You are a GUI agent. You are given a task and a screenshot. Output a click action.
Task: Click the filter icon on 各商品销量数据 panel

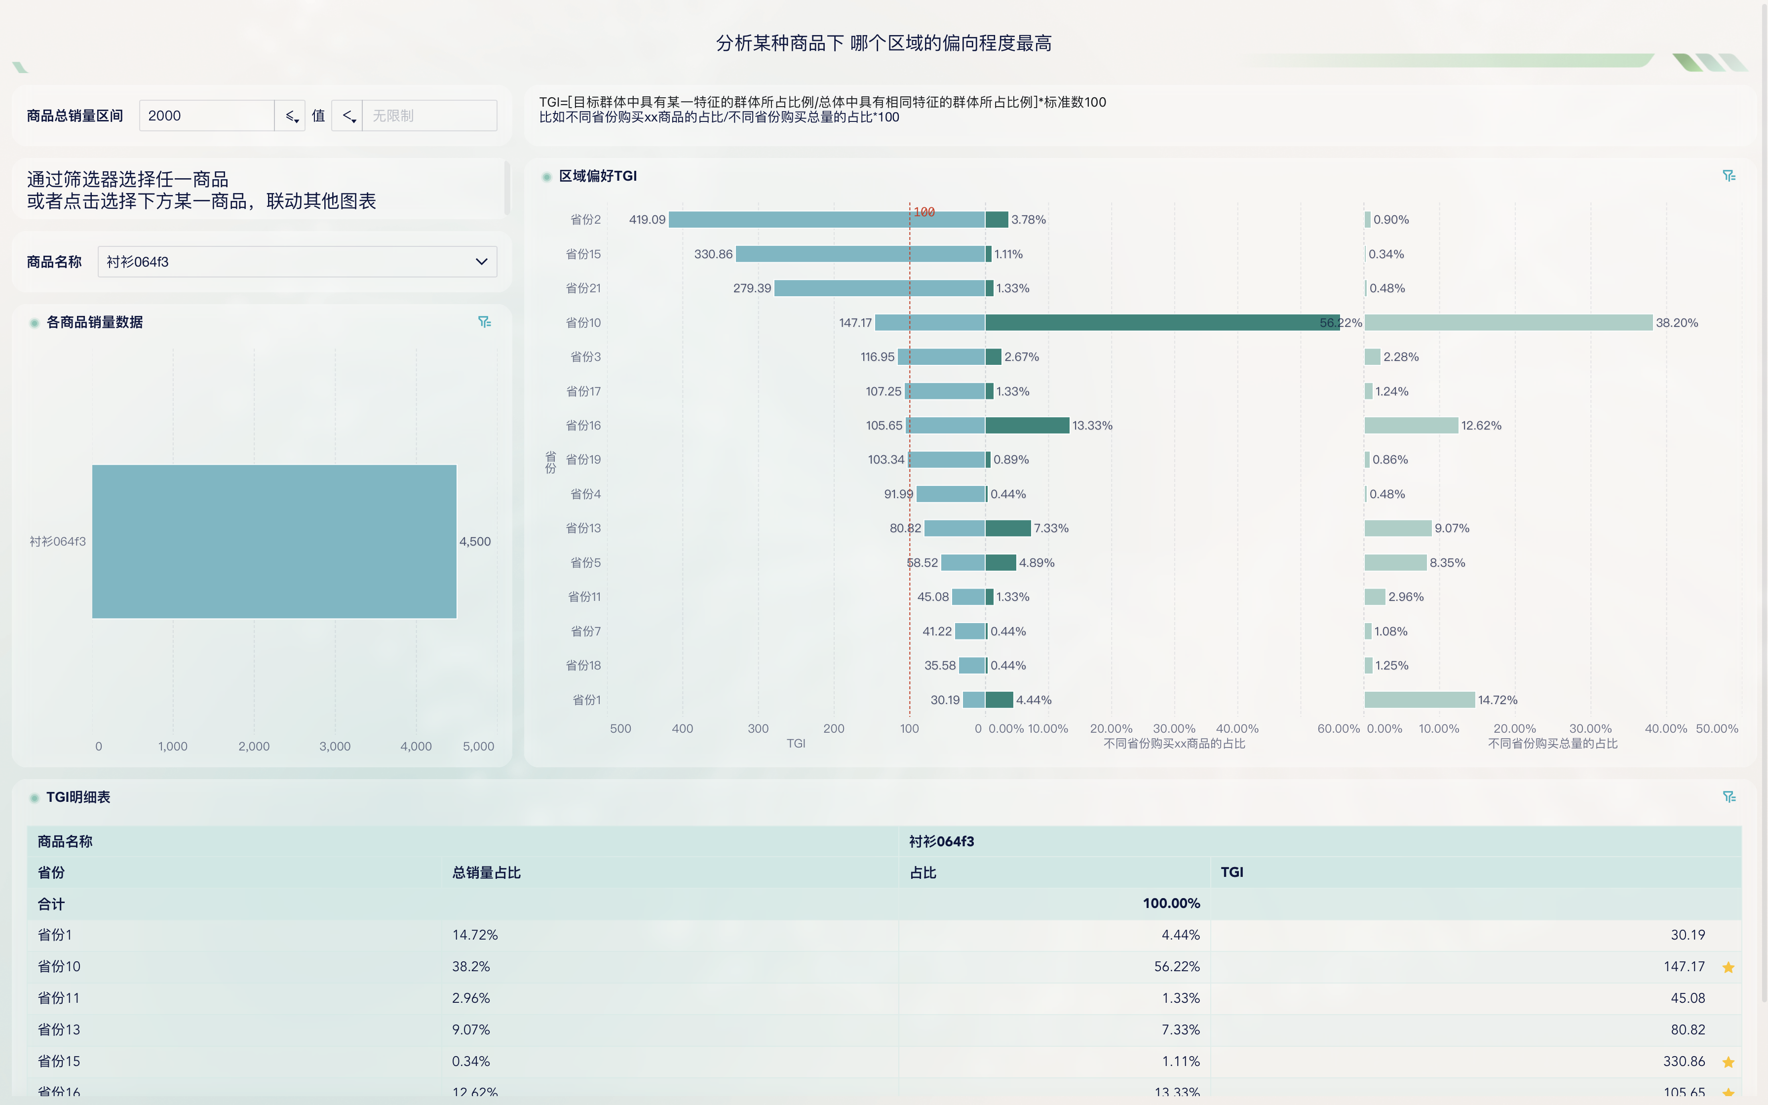click(x=484, y=321)
